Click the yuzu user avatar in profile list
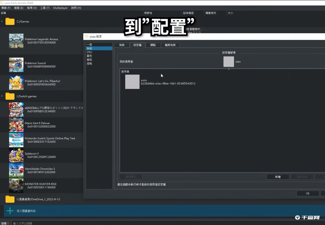This screenshot has width=325, height=225. pyautogui.click(x=132, y=82)
